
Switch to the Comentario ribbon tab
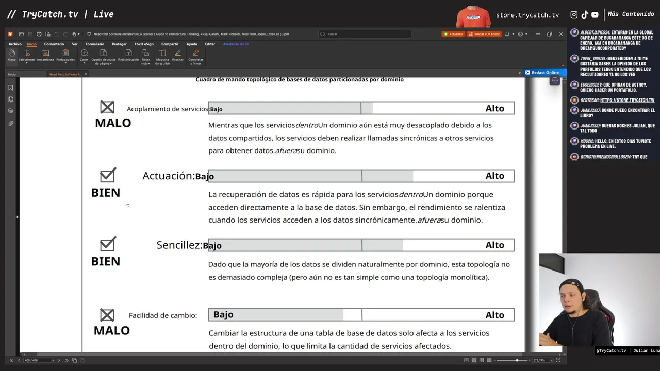[54, 44]
